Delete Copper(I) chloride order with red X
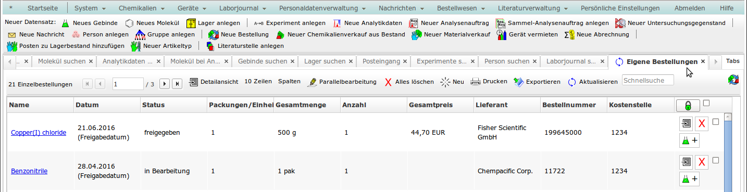747x192 pixels. (702, 123)
